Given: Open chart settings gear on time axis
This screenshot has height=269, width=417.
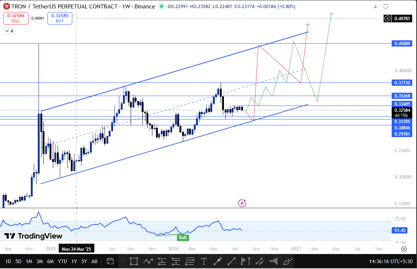Looking at the screenshot, I should click(404, 249).
